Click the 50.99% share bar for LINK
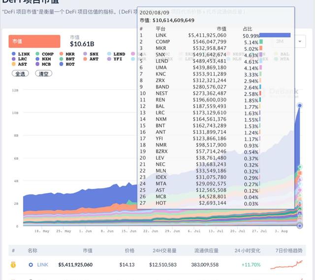 coord(275,35)
